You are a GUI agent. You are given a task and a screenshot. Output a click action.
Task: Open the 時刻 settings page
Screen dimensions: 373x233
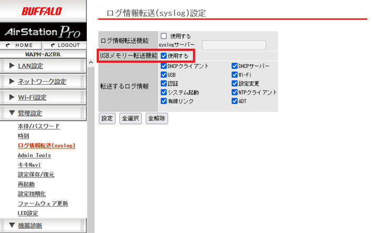tap(23, 136)
